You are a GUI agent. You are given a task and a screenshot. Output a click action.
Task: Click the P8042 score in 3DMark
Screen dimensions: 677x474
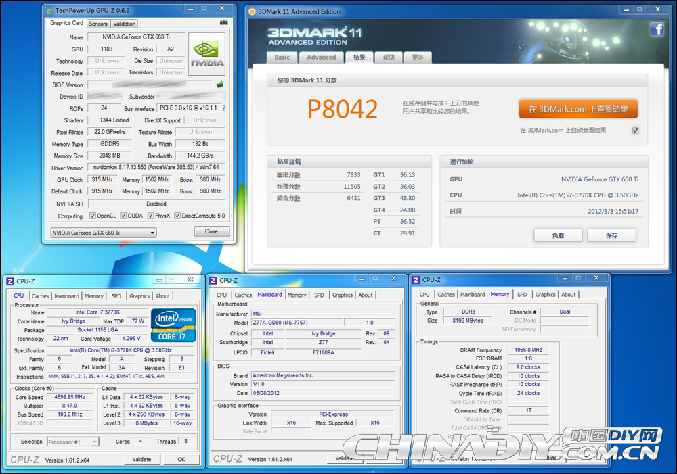tap(343, 109)
